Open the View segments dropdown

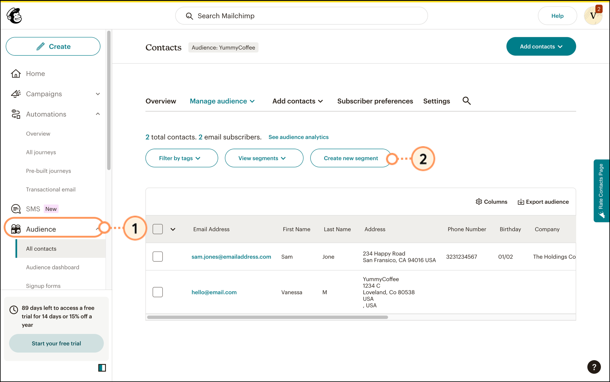(264, 158)
